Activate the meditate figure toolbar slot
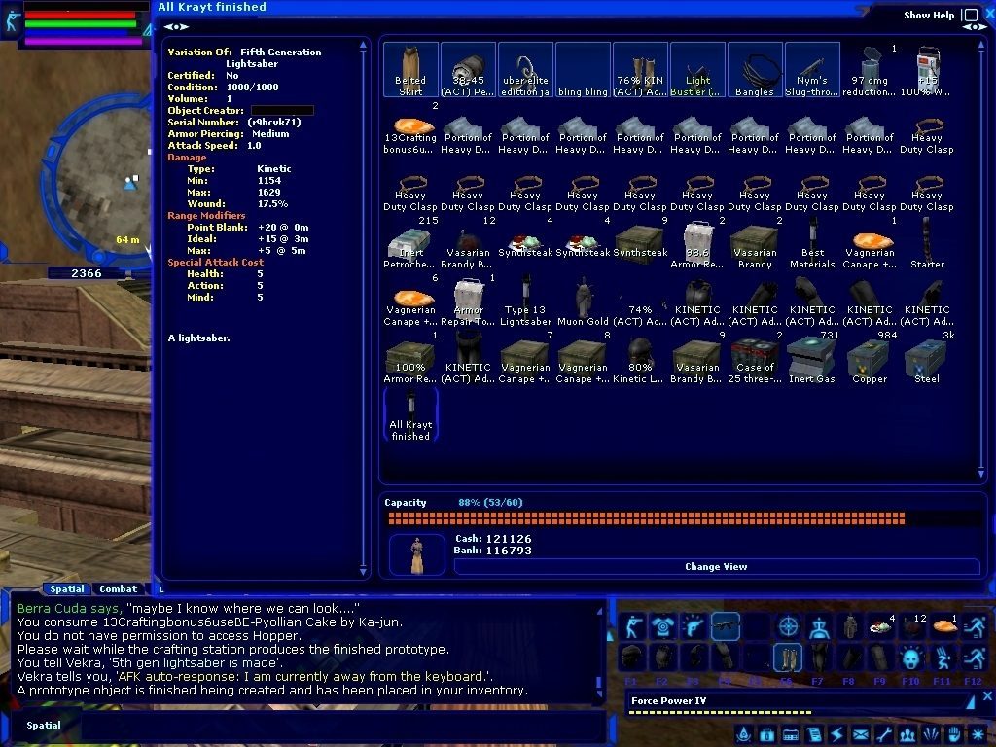The image size is (996, 747). coord(819,626)
